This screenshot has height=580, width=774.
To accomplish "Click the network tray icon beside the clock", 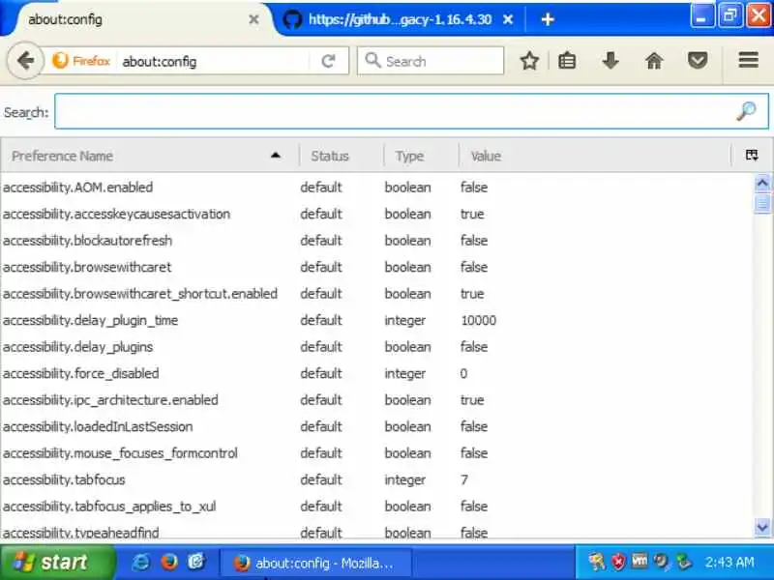I will (x=684, y=562).
